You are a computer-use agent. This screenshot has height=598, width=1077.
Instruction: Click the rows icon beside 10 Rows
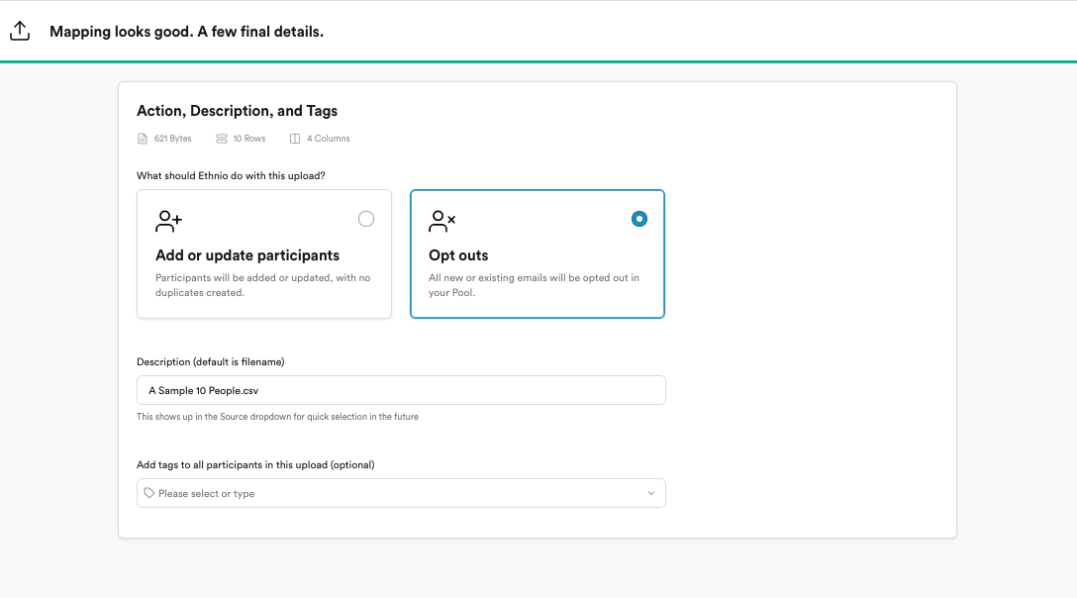(x=220, y=138)
